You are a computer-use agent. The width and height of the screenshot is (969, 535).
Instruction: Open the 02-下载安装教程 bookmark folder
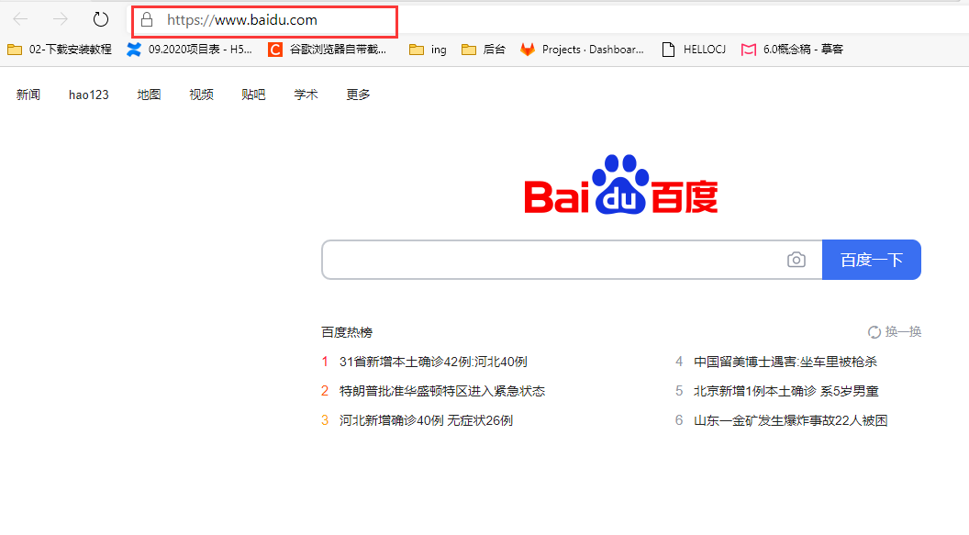[x=60, y=50]
